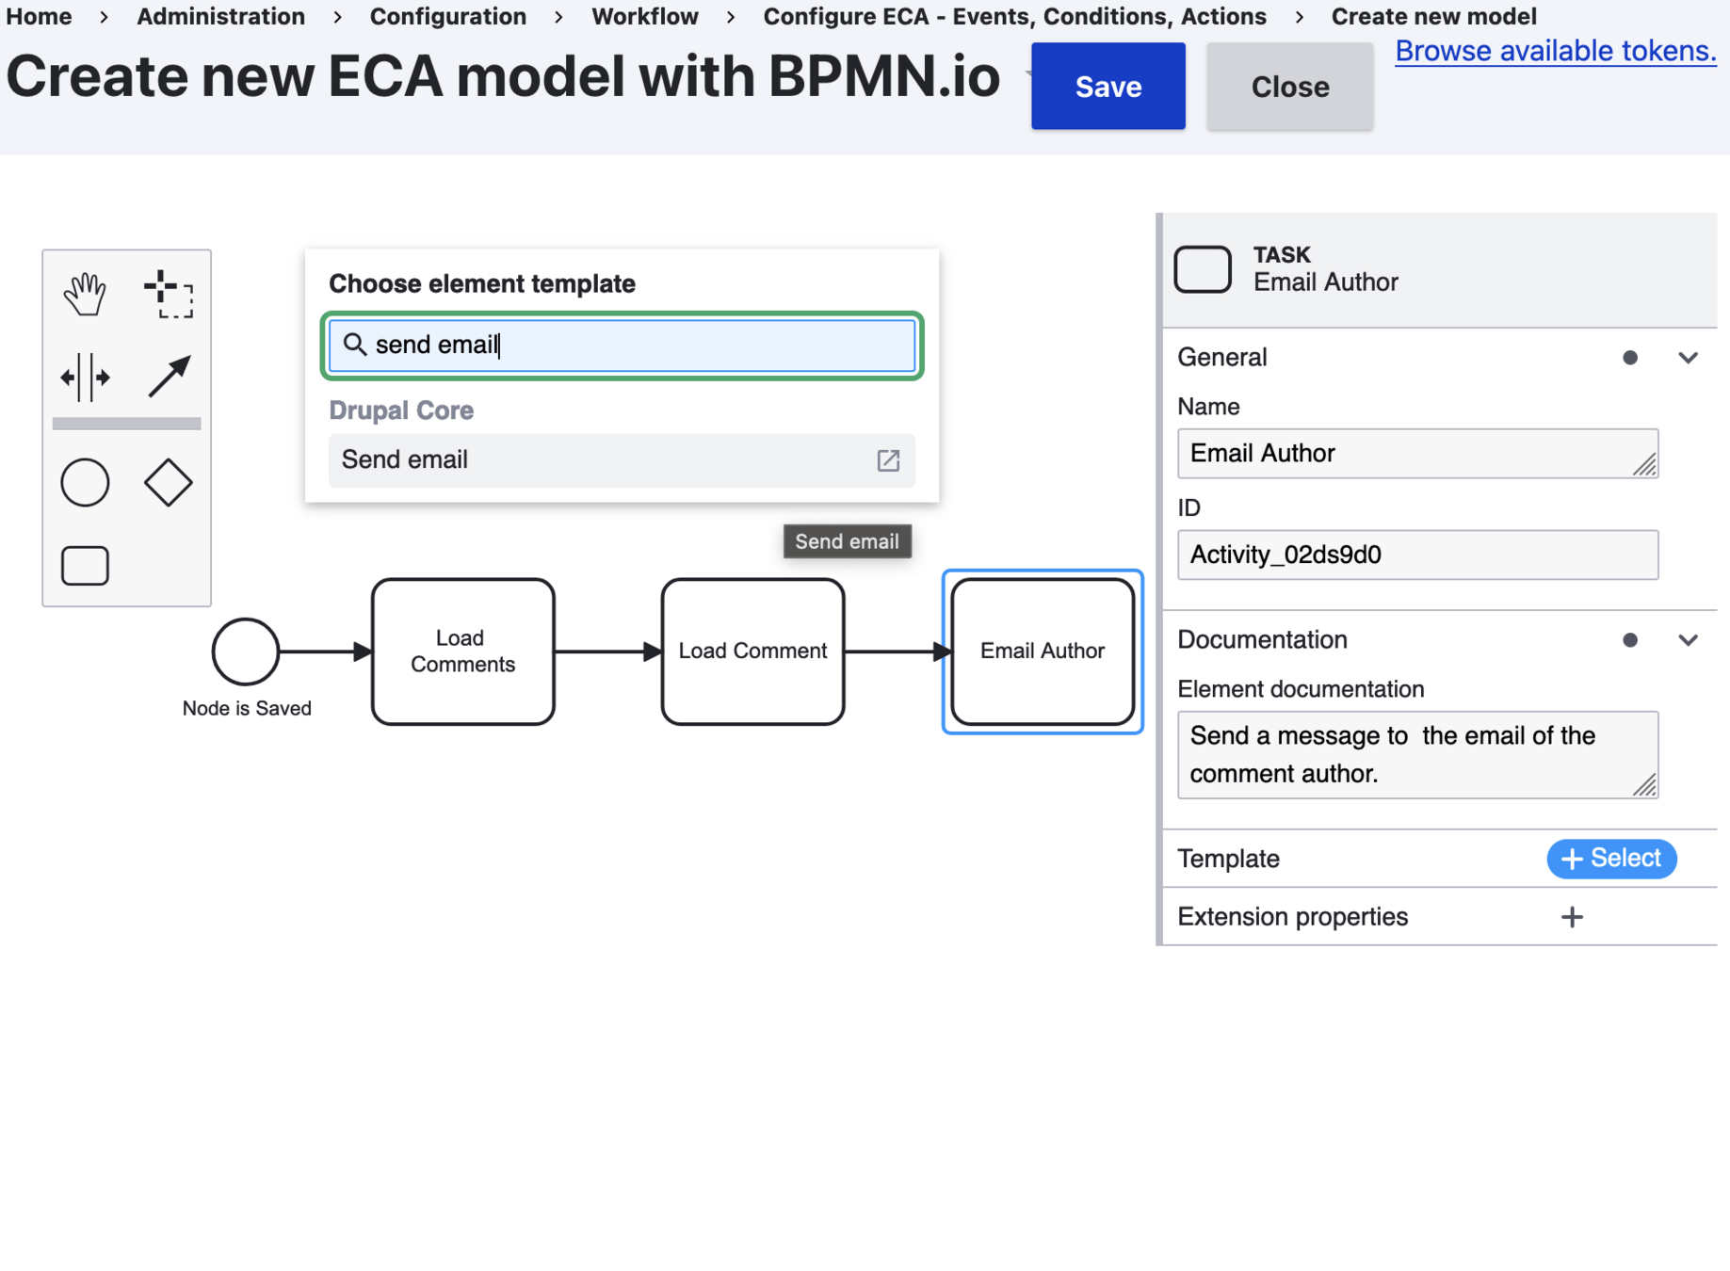Viewport: 1730px width, 1271px height.
Task: Edit the Element documentation textarea
Action: coord(1417,755)
